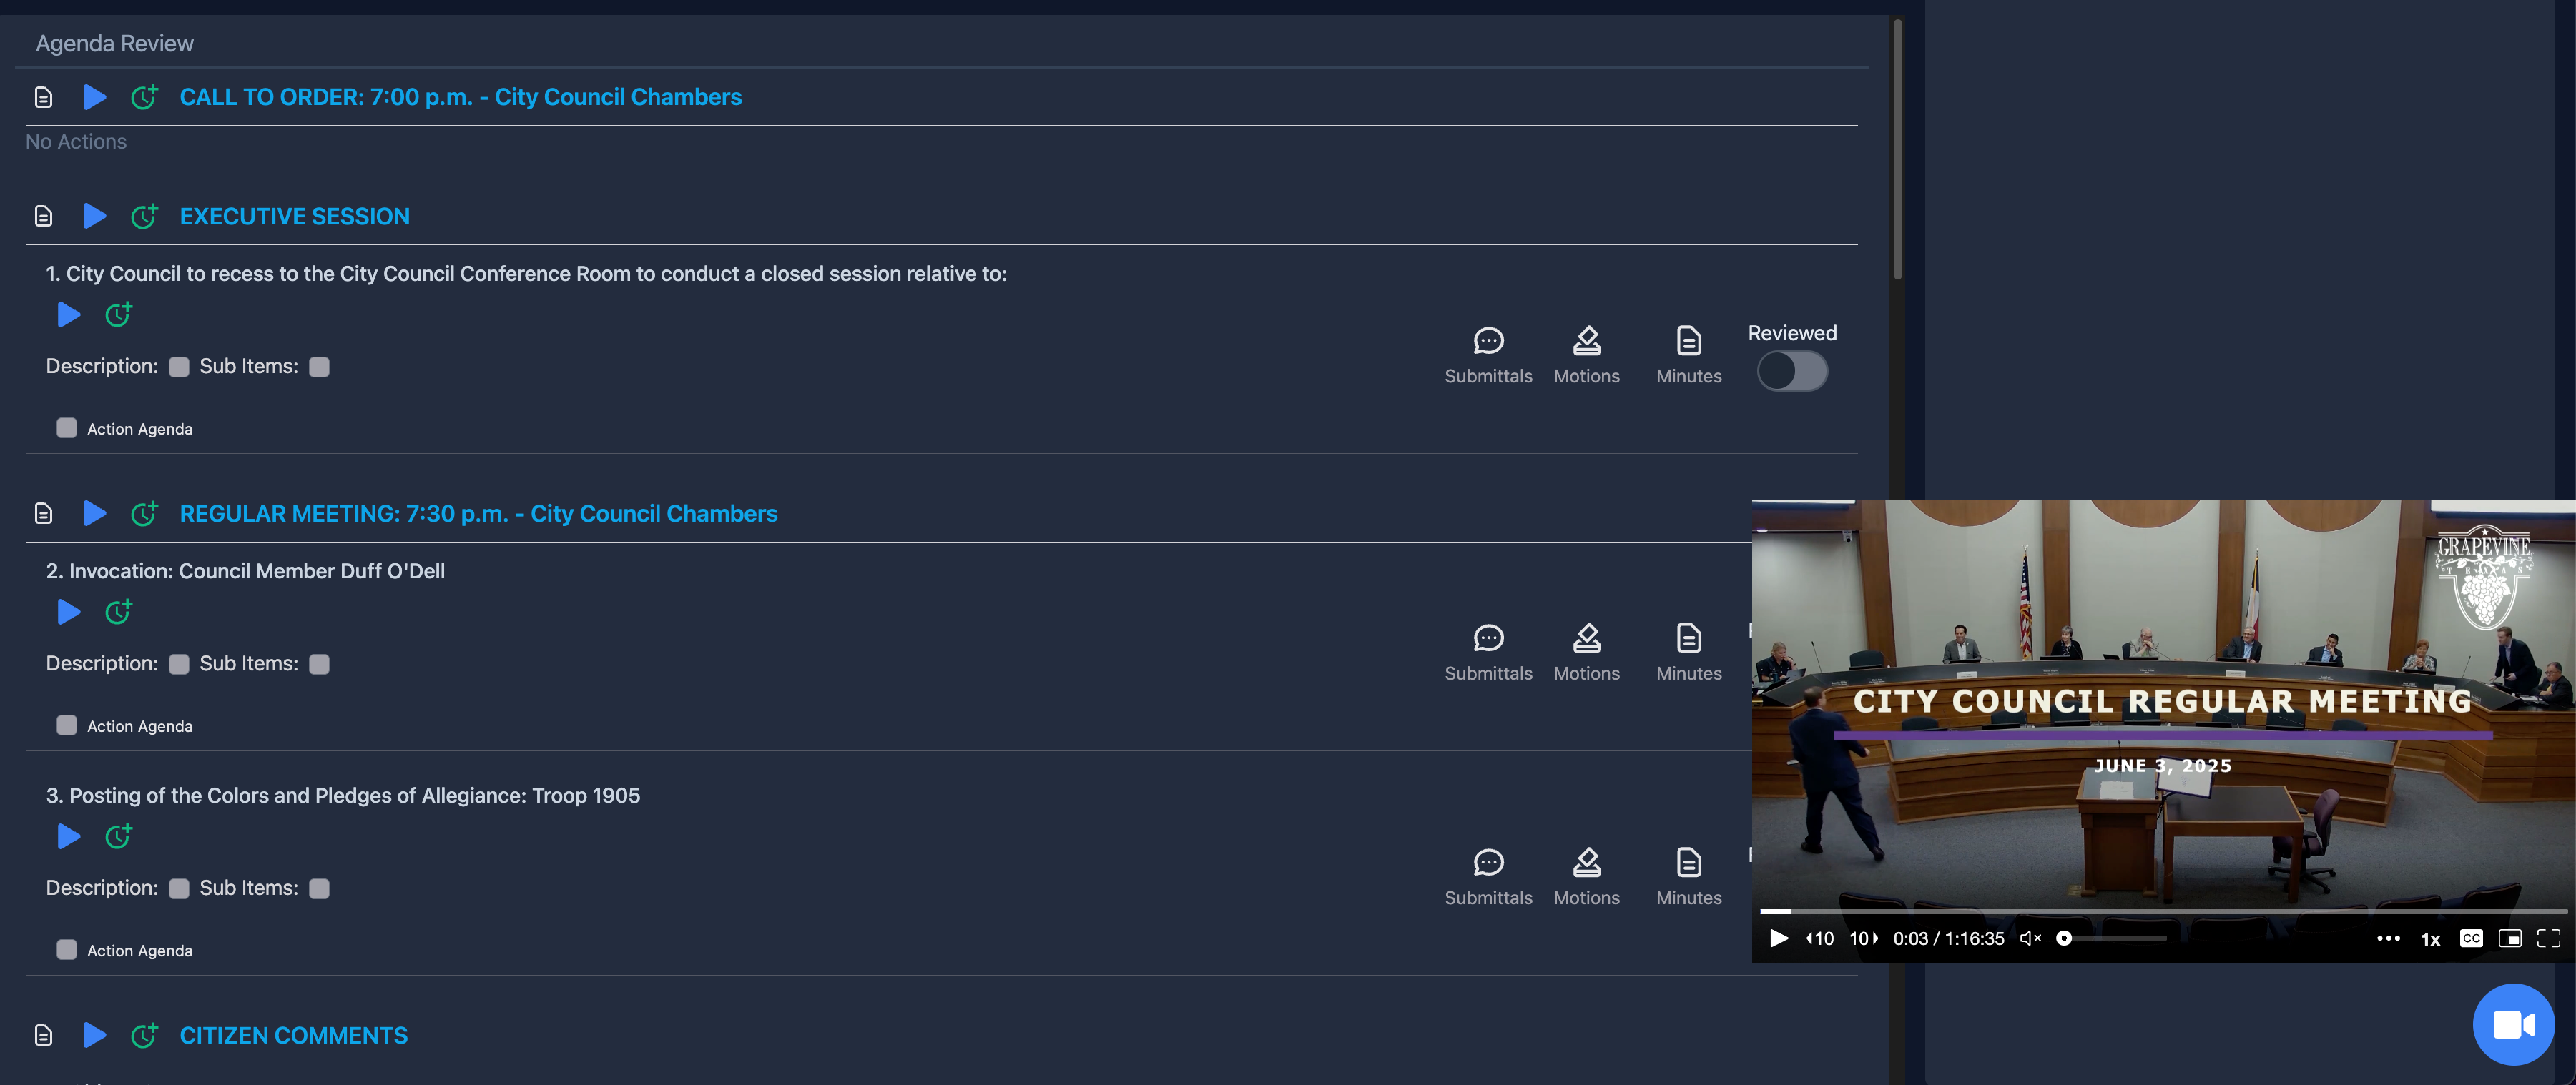
Task: Enable Action Agenda checkbox for item 1
Action: [x=67, y=429]
